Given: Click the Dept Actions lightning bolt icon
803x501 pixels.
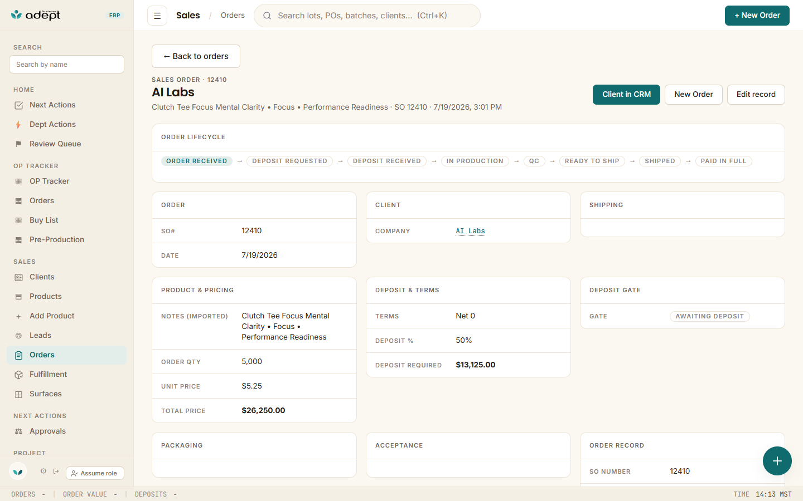Looking at the screenshot, I should (18, 125).
